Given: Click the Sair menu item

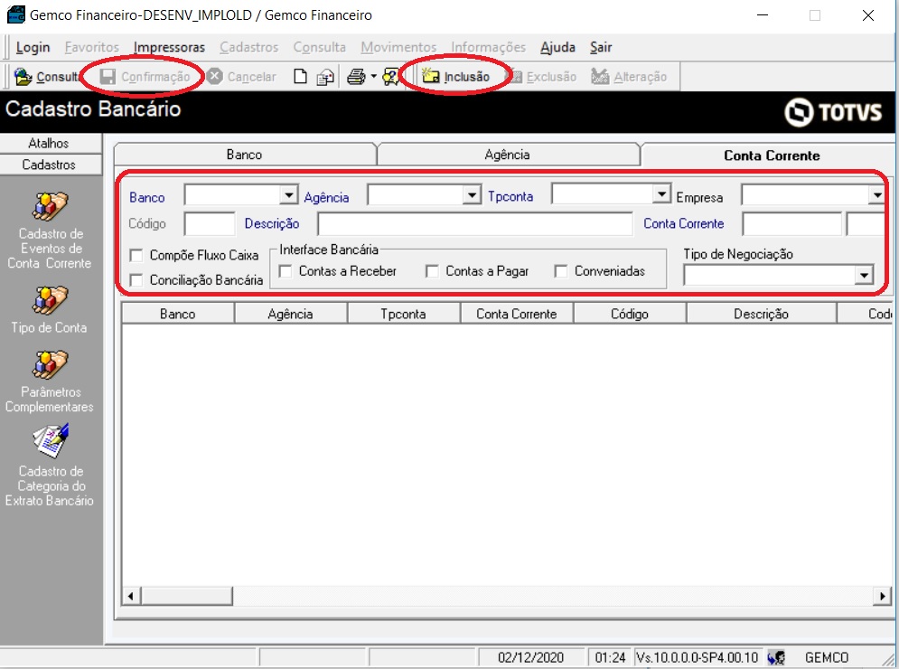Looking at the screenshot, I should tap(601, 47).
